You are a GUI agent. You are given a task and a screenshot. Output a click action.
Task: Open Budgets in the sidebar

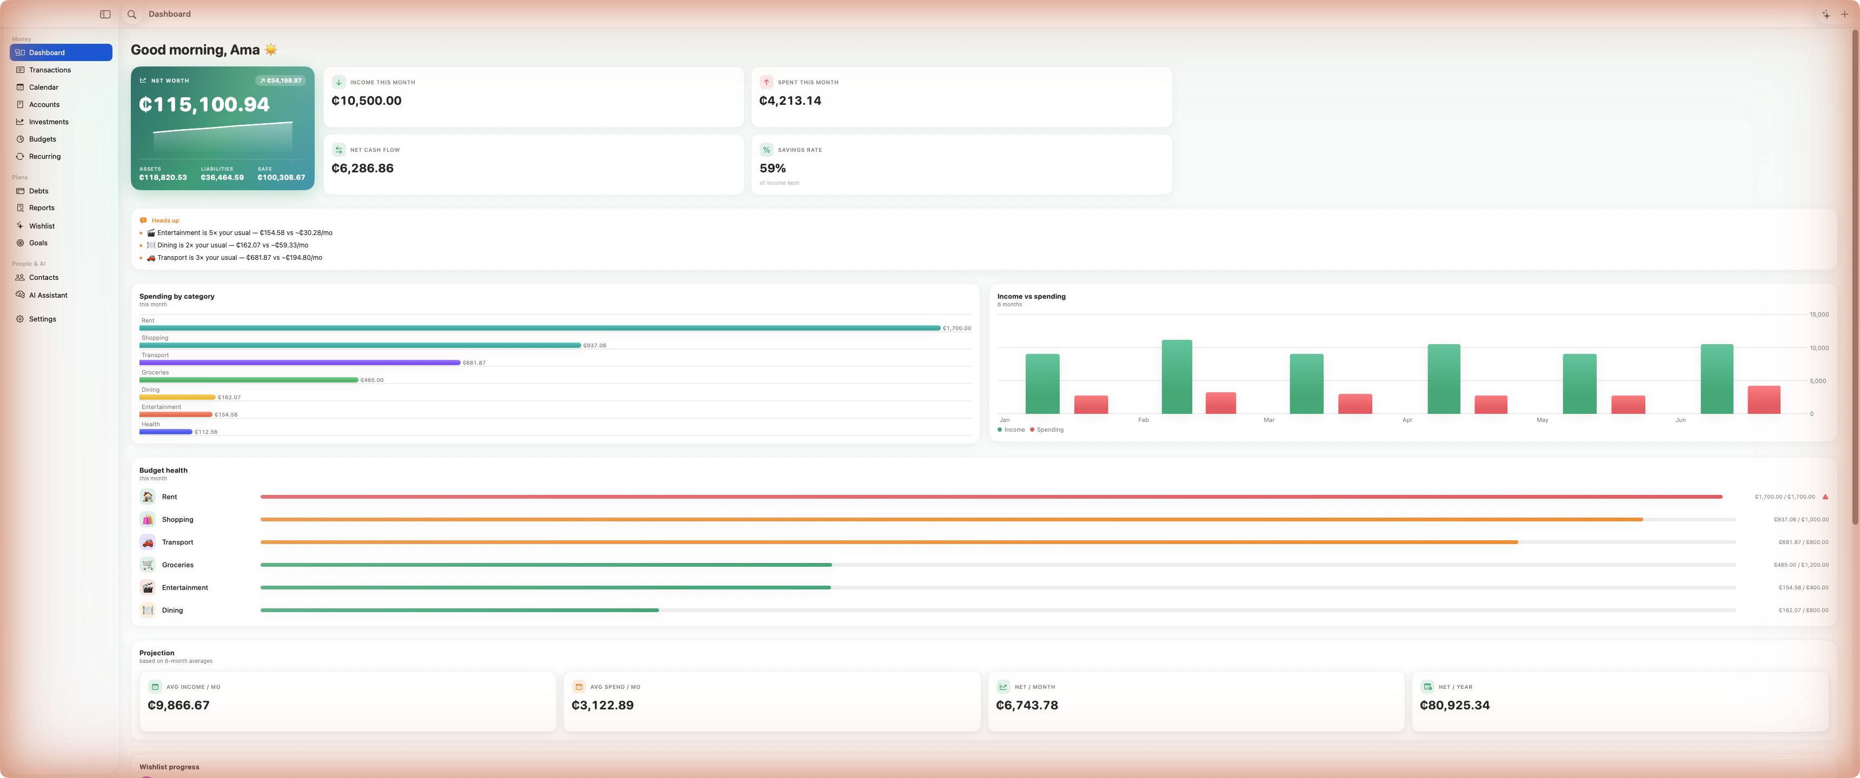pos(61,139)
